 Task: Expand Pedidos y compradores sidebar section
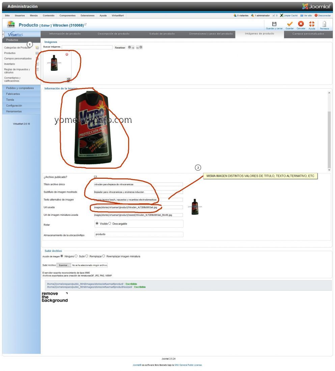coord(21,88)
